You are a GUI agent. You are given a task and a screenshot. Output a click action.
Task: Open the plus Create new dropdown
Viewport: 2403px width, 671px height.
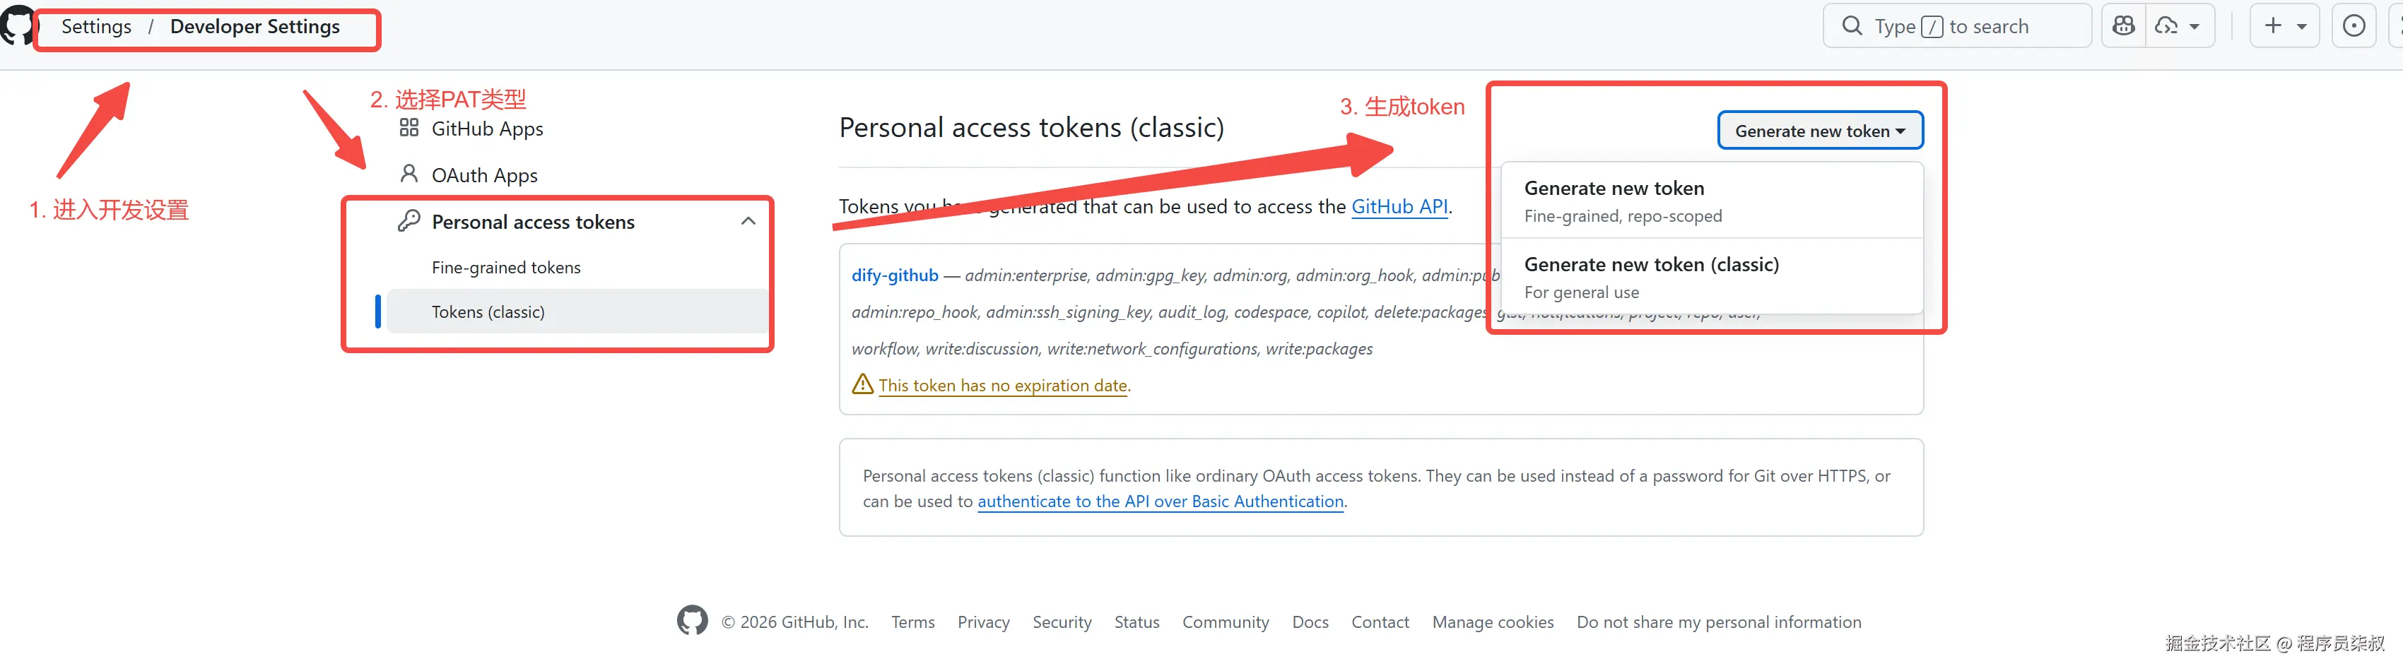pyautogui.click(x=2284, y=26)
